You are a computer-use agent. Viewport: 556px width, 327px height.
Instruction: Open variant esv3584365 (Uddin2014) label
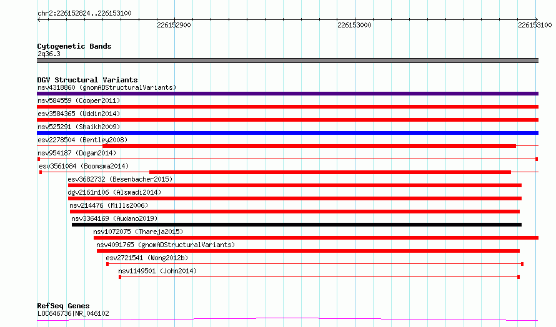pyautogui.click(x=79, y=114)
